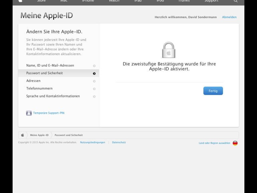
Task: Click the Temporäre Support-PIN person icon
Action: coord(29,113)
